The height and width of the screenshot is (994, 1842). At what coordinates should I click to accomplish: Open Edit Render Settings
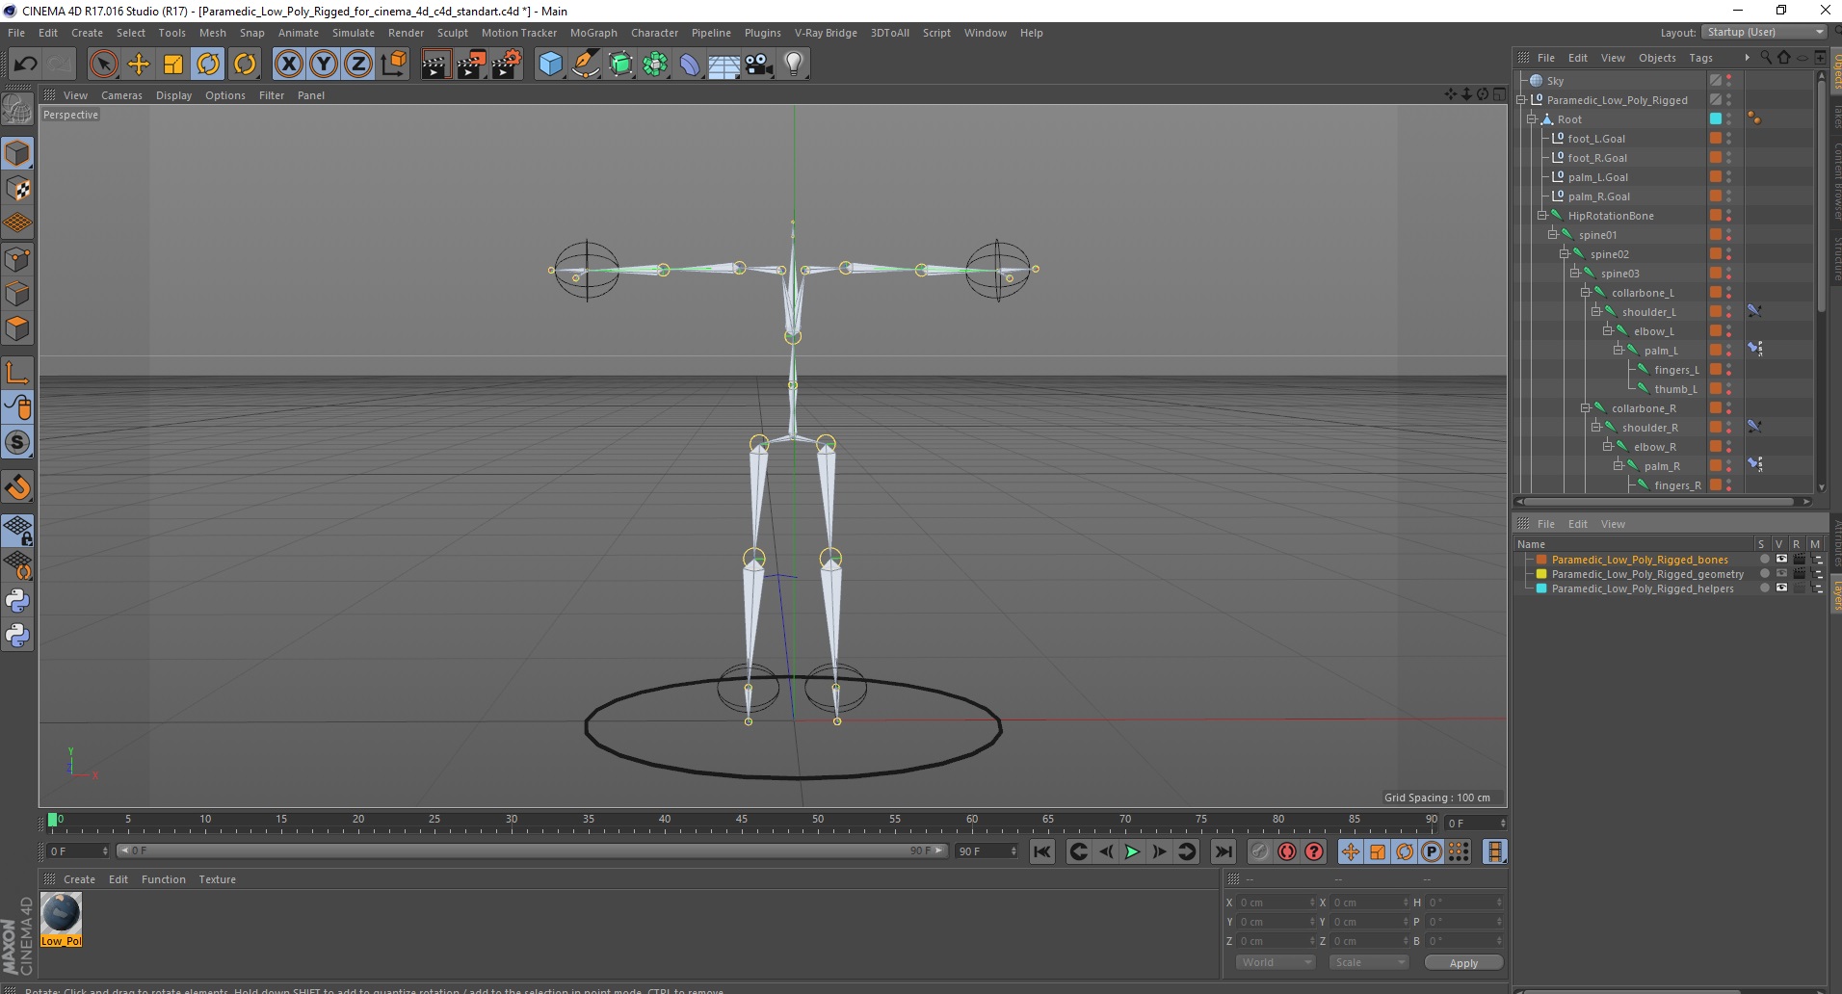coord(507,65)
